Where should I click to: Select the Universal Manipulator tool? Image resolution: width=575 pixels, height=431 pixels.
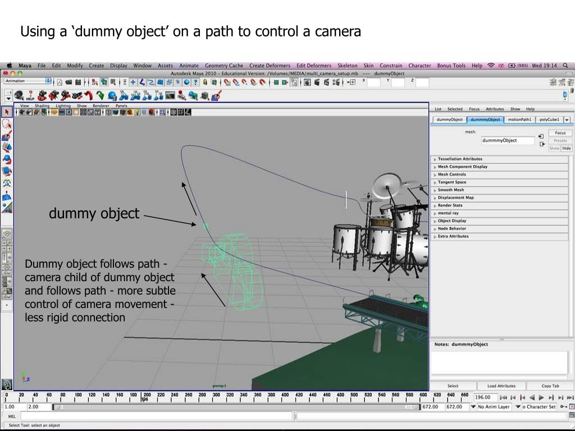(x=7, y=184)
